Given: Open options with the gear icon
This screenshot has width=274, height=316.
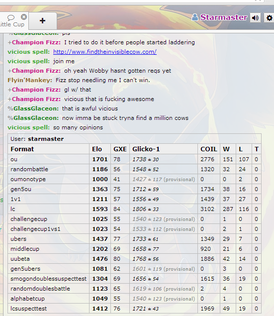Looking at the screenshot, I should pyautogui.click(x=269, y=18).
